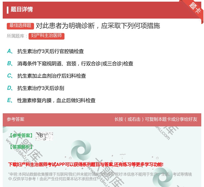Click the 题目详情 header title
204x187 pixels.
(22, 10)
